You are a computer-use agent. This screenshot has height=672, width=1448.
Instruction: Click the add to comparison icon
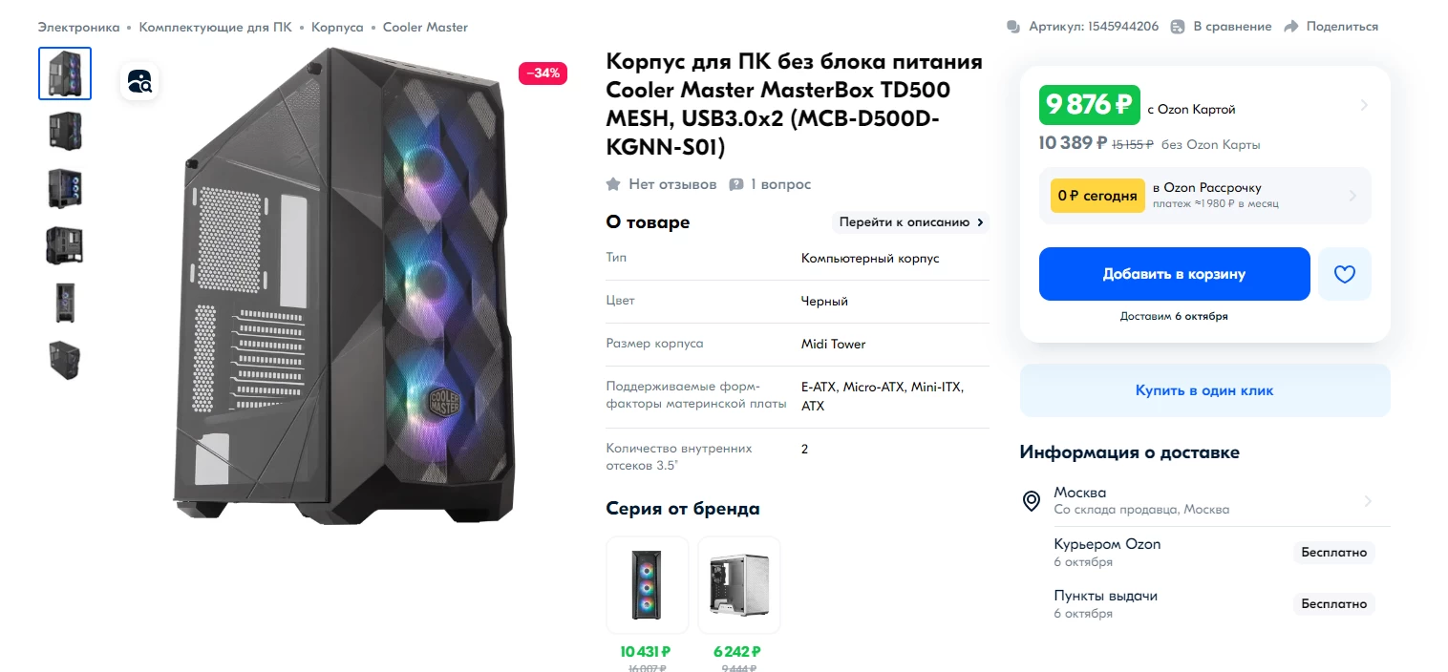coord(1178,27)
